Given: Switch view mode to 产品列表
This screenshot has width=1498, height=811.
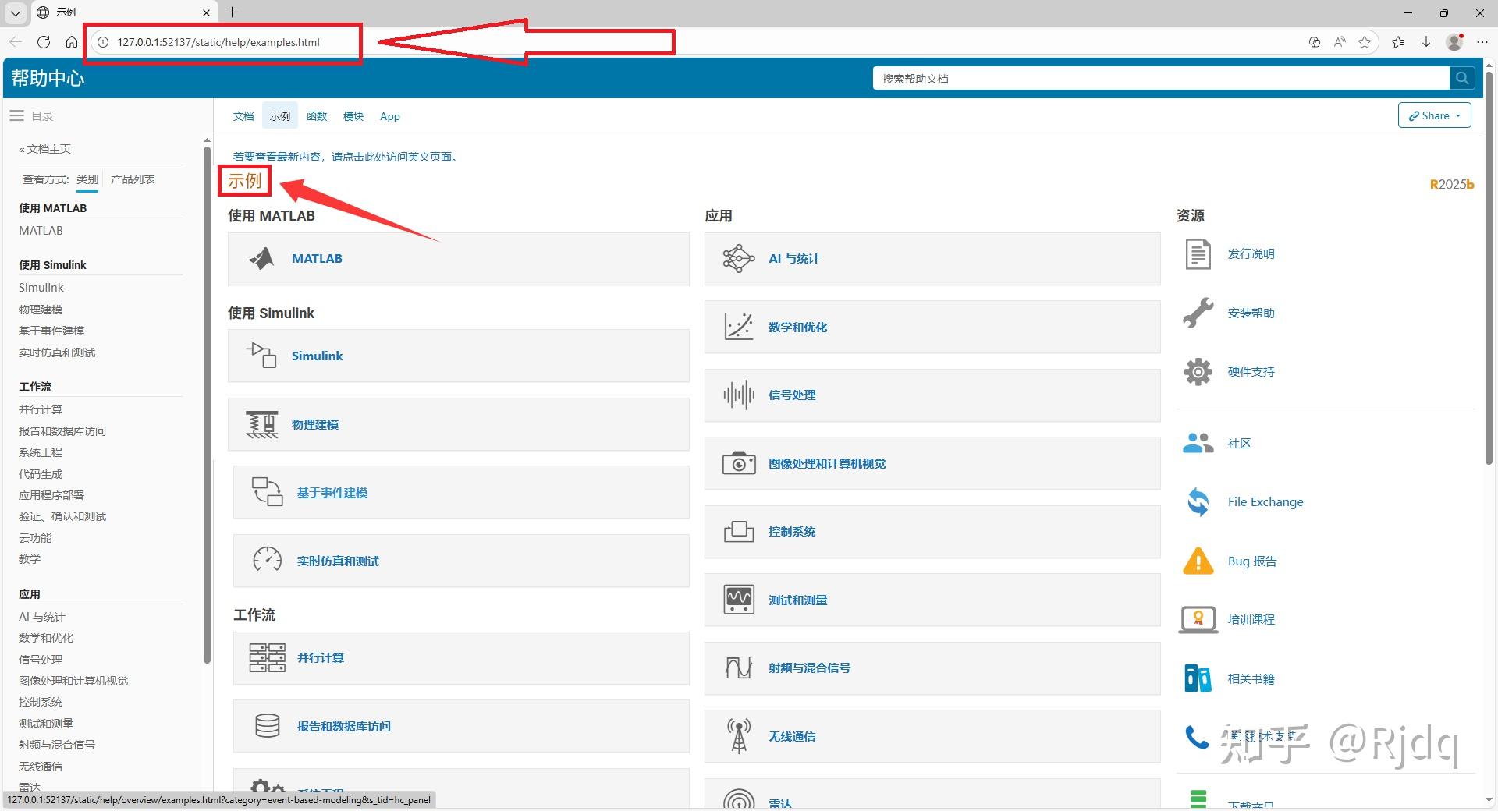Looking at the screenshot, I should coord(133,179).
